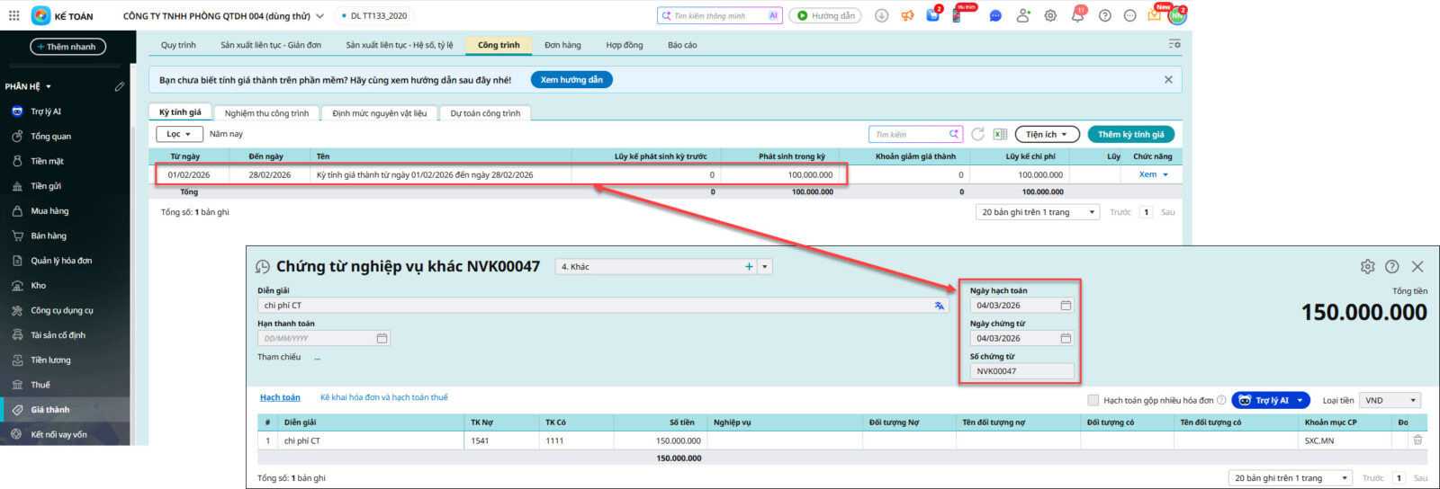Open Kê khai hóa đơn và hạch toán thuế link

pos(383,397)
